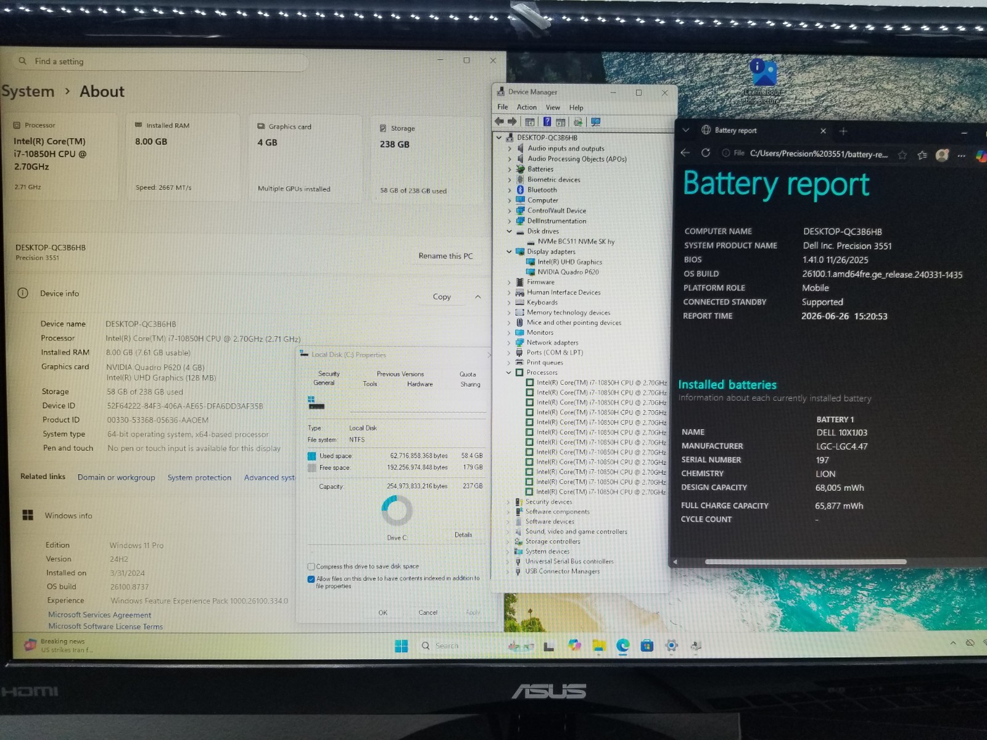Open the File menu in Device Manager
The width and height of the screenshot is (987, 740).
point(503,107)
